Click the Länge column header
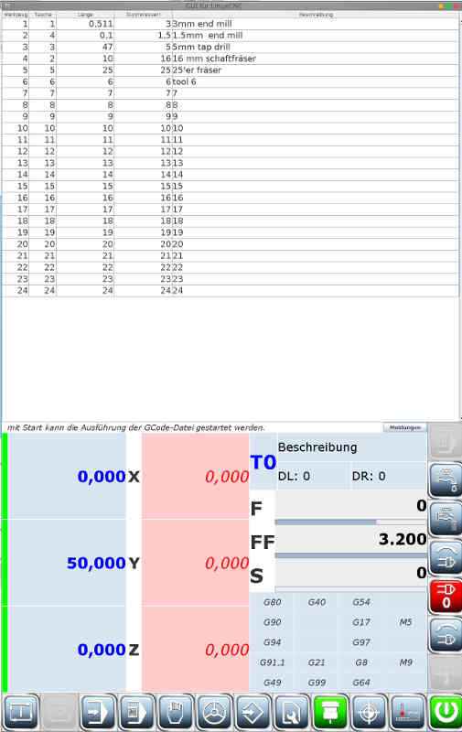 coord(85,15)
